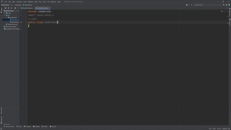Click Collapse All icon in Project panel
The width and height of the screenshot is (231, 130).
(11, 8)
